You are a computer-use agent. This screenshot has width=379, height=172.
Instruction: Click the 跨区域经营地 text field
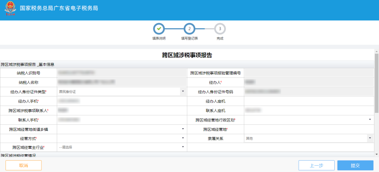pyautogui.click(x=309, y=129)
